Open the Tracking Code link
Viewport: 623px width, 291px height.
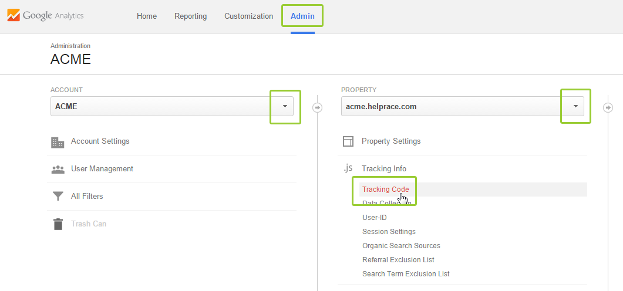coord(385,190)
